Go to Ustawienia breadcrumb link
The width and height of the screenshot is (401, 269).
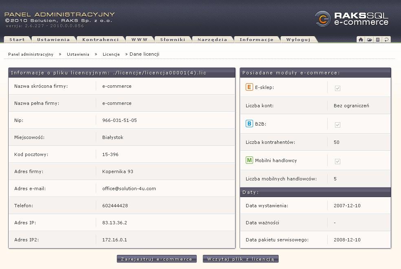(78, 54)
